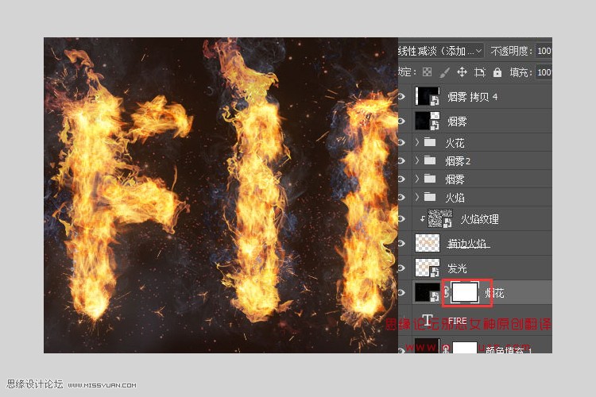Select 发光 layer thumbnail

coord(428,268)
